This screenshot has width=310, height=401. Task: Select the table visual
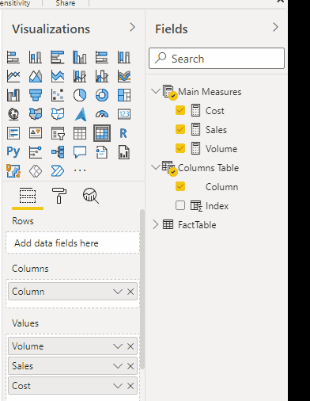[x=80, y=133]
